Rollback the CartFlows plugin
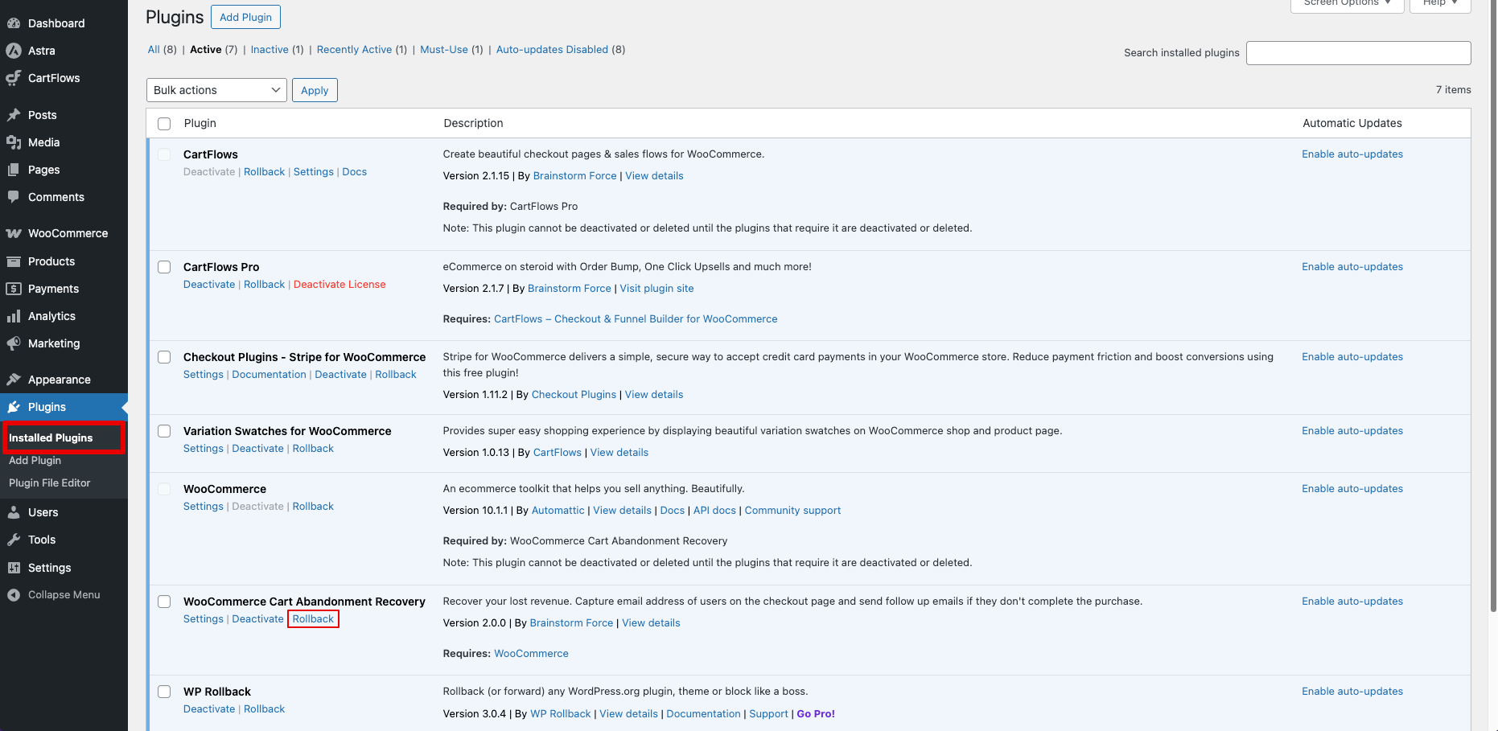 [264, 172]
